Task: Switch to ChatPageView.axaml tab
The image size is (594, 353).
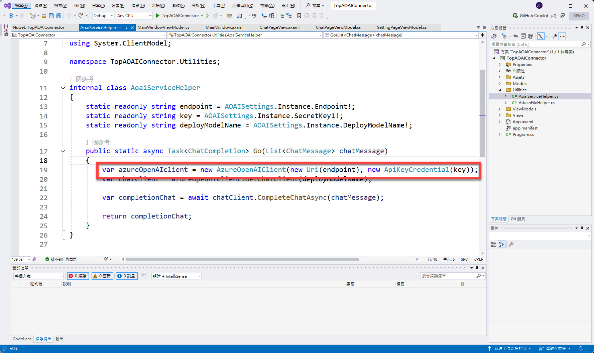Action: (279, 27)
